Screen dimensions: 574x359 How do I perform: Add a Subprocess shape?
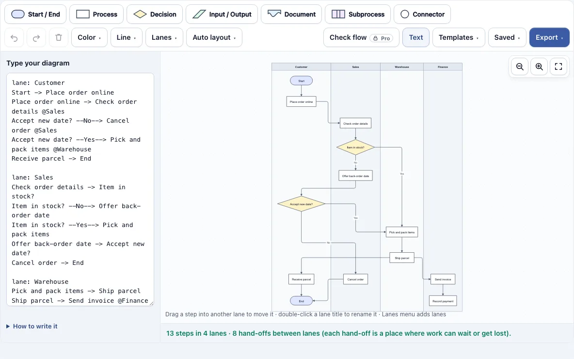(358, 14)
